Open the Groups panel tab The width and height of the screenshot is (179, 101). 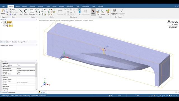(x=20, y=42)
